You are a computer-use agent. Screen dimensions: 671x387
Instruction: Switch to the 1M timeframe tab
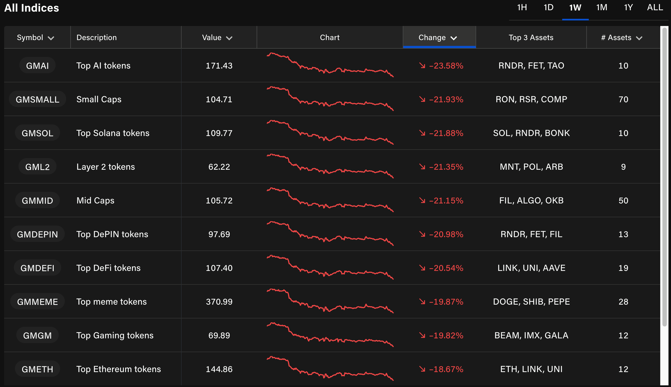pos(602,8)
